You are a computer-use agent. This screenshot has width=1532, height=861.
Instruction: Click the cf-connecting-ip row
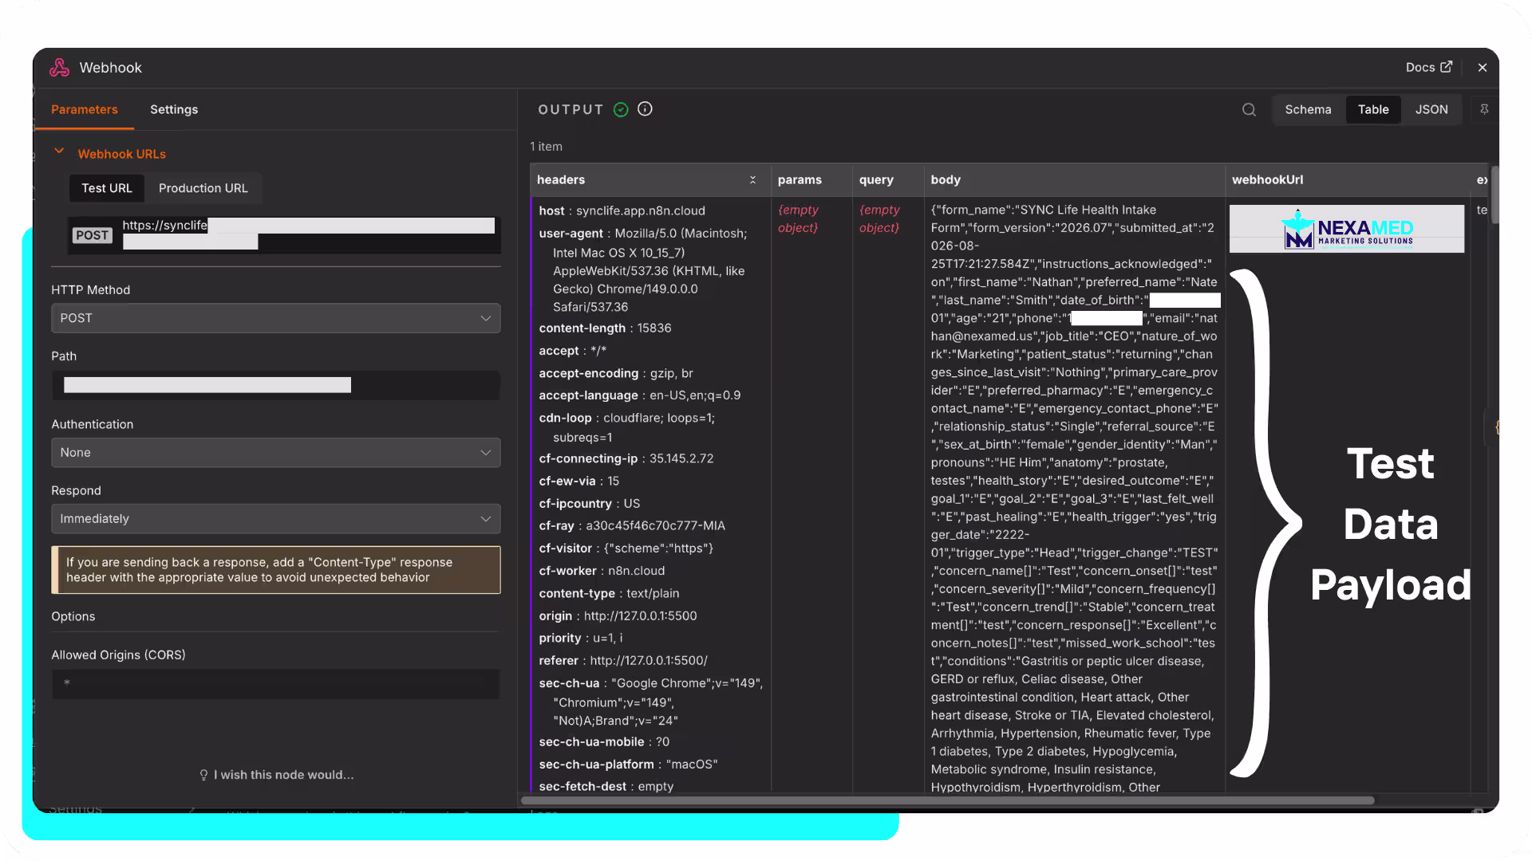click(x=626, y=459)
